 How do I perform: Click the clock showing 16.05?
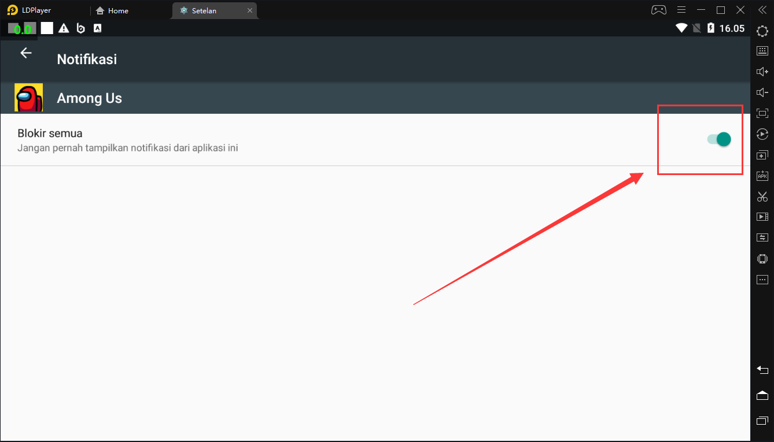(x=732, y=28)
